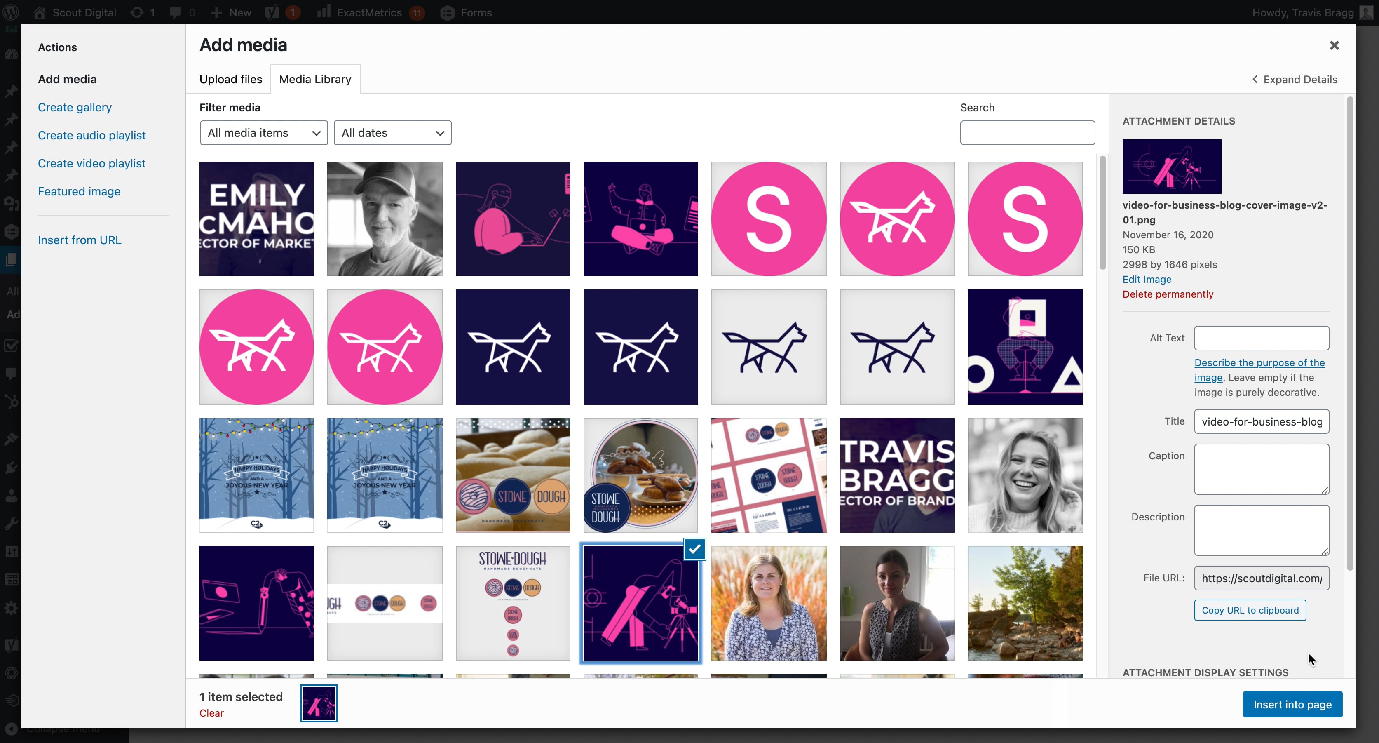Click the Forms icon in admin bar
Screen dimensions: 1379x743
click(x=447, y=13)
